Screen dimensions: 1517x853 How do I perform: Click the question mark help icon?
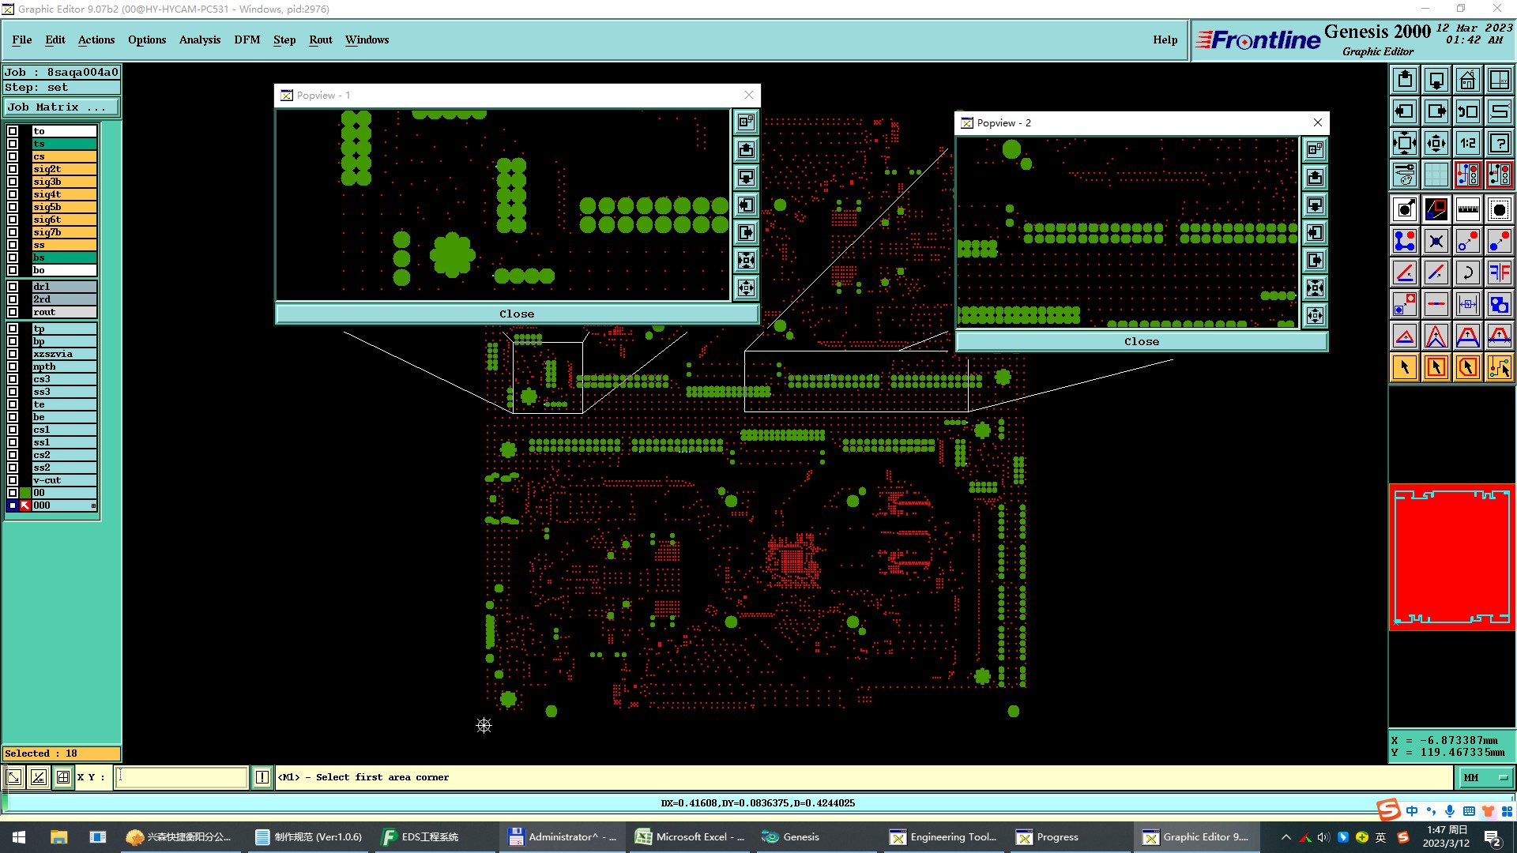point(1499,143)
